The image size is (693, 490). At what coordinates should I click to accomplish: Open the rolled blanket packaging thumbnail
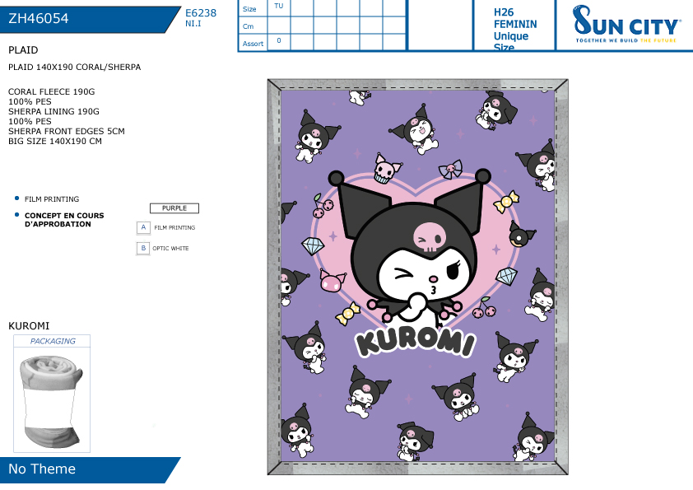pos(52,401)
